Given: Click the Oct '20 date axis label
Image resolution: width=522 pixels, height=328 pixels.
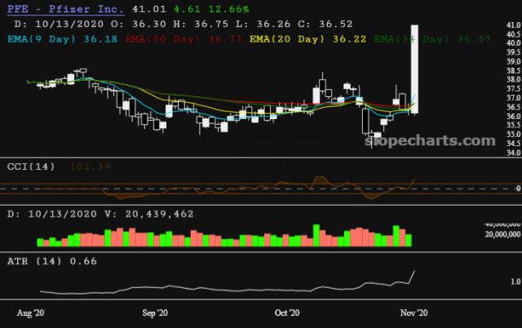Looking at the screenshot, I should coord(288,312).
